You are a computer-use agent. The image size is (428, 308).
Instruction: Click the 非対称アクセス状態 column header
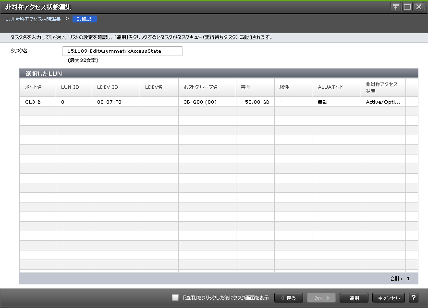pos(382,87)
